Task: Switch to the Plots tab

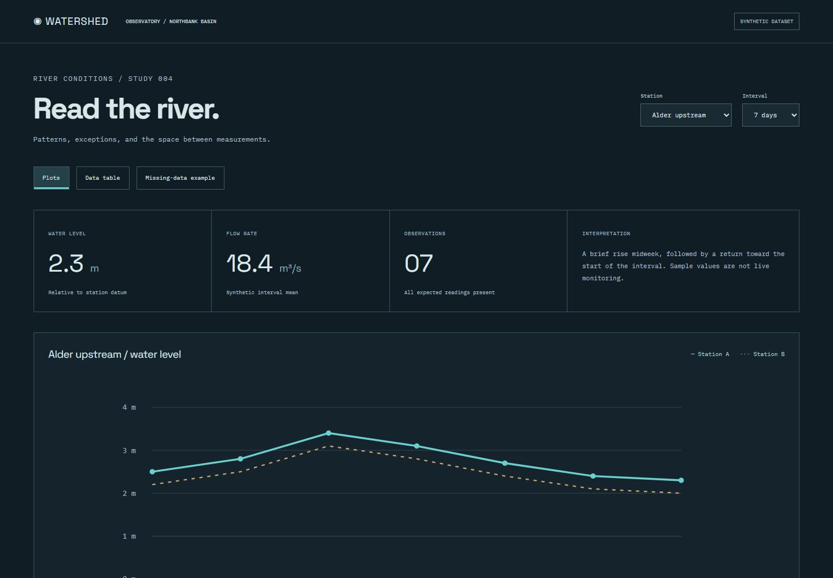Action: click(x=51, y=178)
